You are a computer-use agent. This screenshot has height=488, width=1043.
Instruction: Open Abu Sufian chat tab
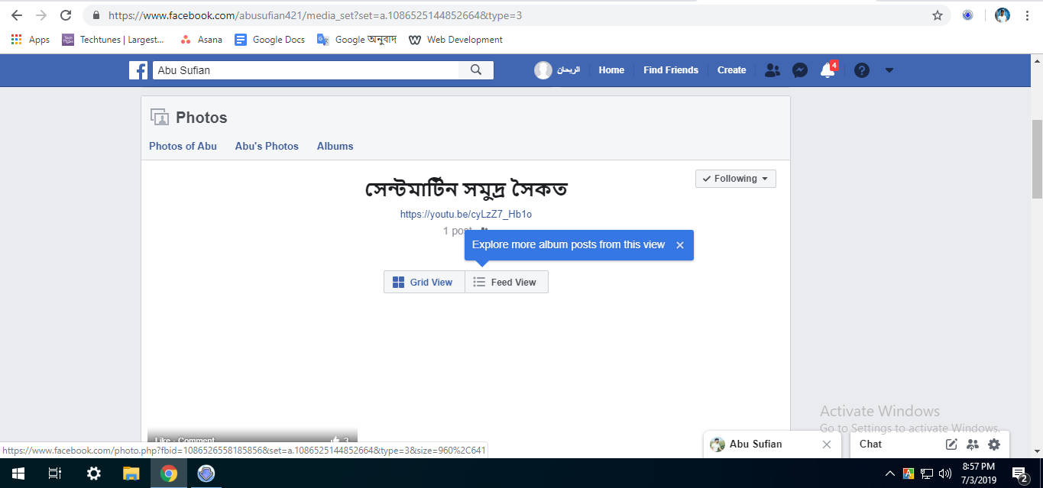(x=756, y=444)
